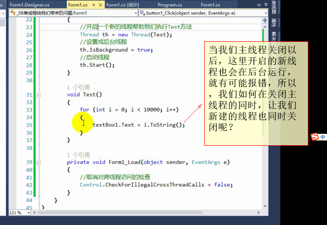
Task: Click the '1 个引用' link above Test()
Action: tap(78, 87)
